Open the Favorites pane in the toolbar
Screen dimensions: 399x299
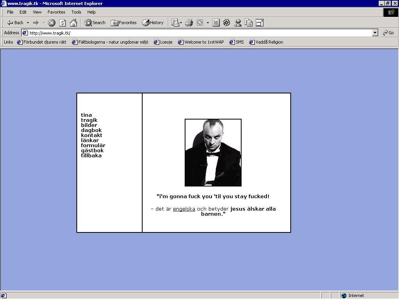[124, 23]
